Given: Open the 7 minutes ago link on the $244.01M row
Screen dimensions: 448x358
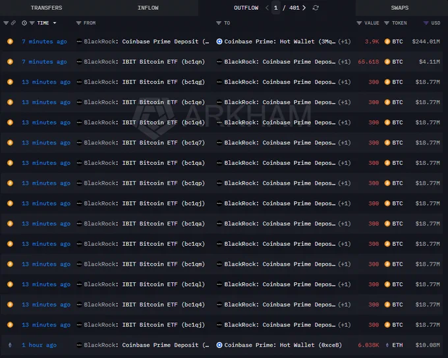Looking at the screenshot, I should click(x=44, y=42).
